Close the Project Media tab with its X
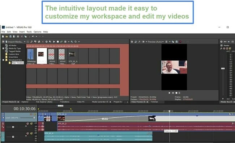 [x=18, y=102]
